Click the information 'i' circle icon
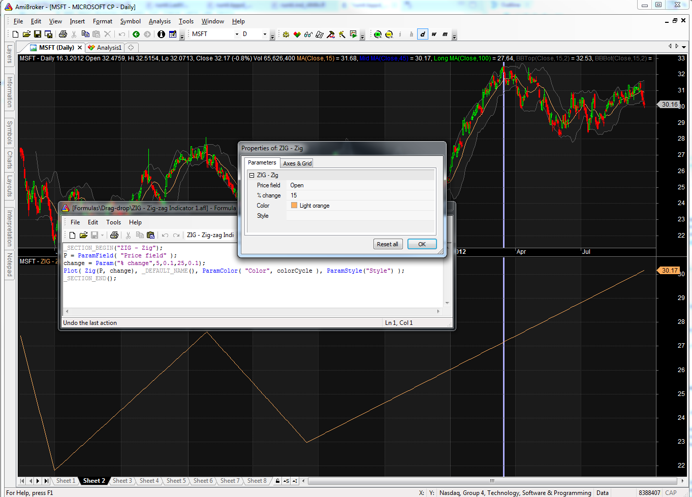Viewport: 692px width, 497px height. tap(161, 35)
